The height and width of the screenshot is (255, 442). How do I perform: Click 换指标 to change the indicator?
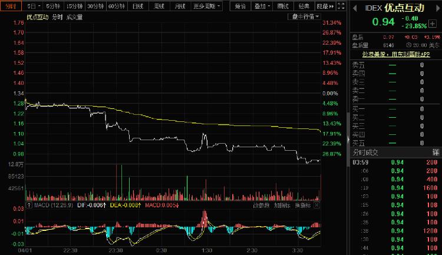tap(303, 205)
